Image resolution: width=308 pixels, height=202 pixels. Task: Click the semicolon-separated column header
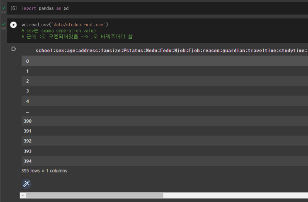(171, 51)
